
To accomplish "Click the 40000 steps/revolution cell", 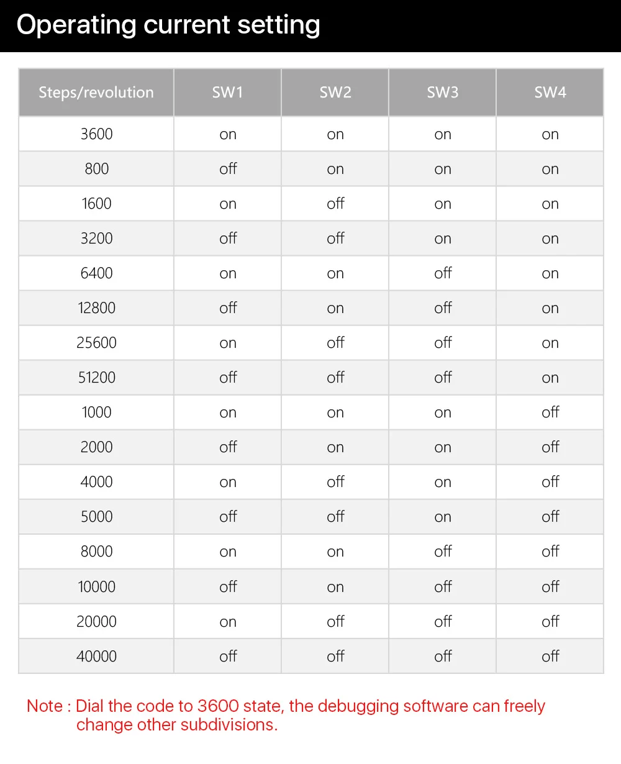I will pyautogui.click(x=96, y=656).
